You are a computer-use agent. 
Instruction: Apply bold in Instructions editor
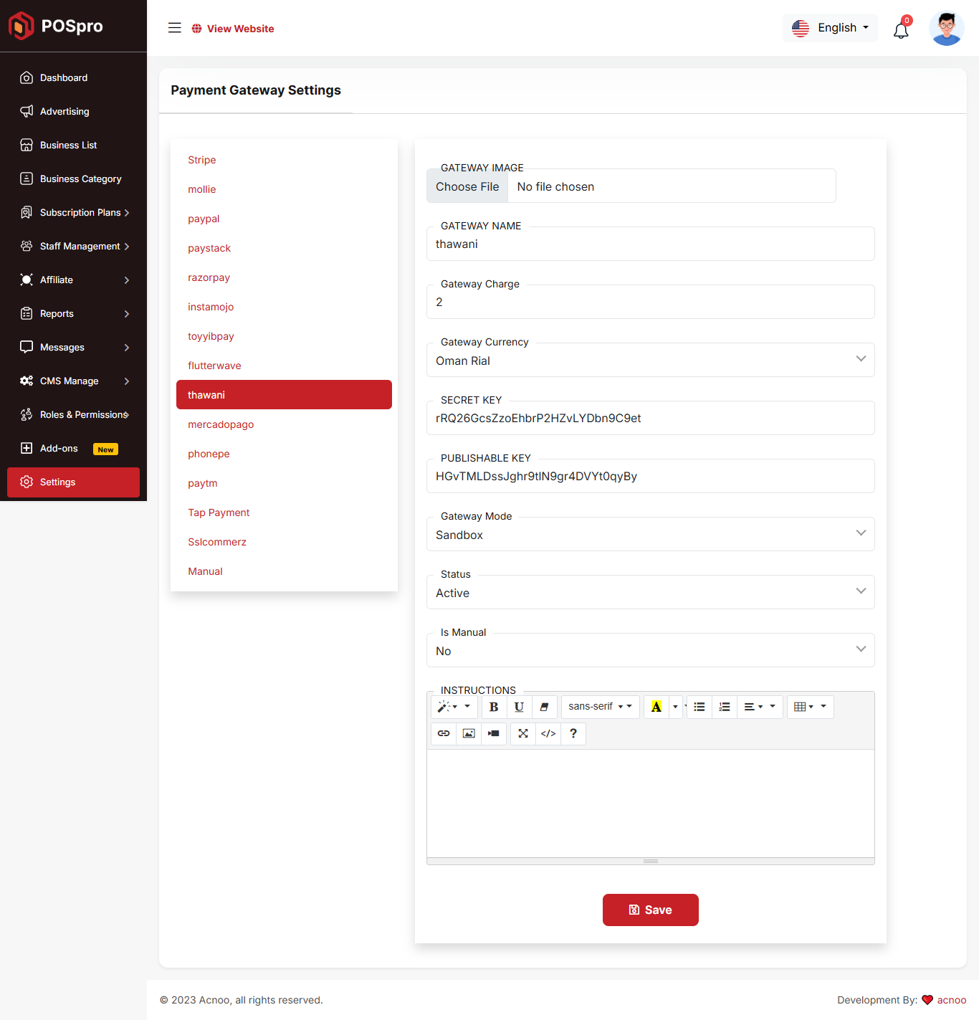coord(494,707)
